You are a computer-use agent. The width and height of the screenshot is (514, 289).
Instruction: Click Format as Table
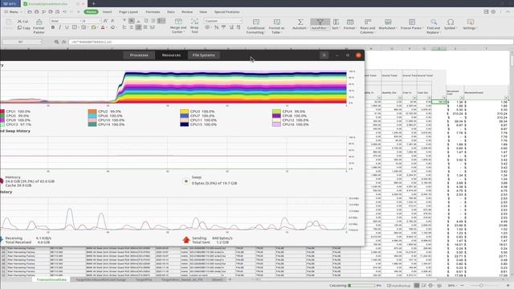pyautogui.click(x=276, y=26)
